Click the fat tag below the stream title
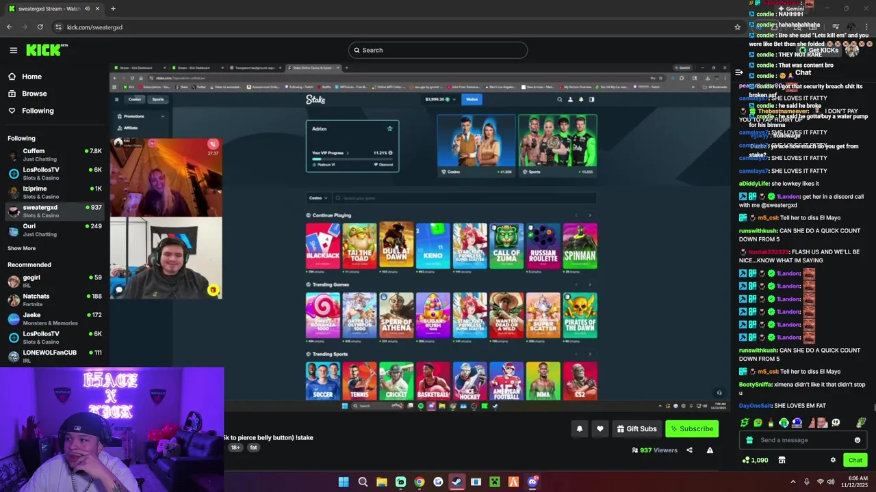 click(x=253, y=448)
